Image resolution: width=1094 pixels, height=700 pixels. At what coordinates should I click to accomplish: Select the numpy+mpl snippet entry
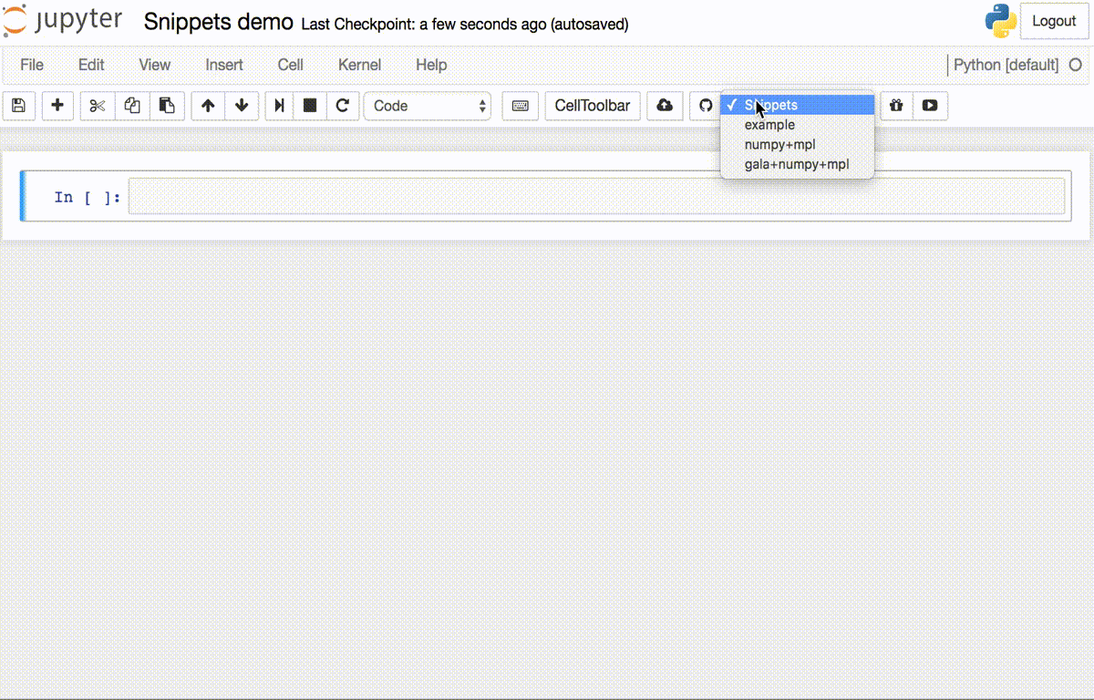780,144
